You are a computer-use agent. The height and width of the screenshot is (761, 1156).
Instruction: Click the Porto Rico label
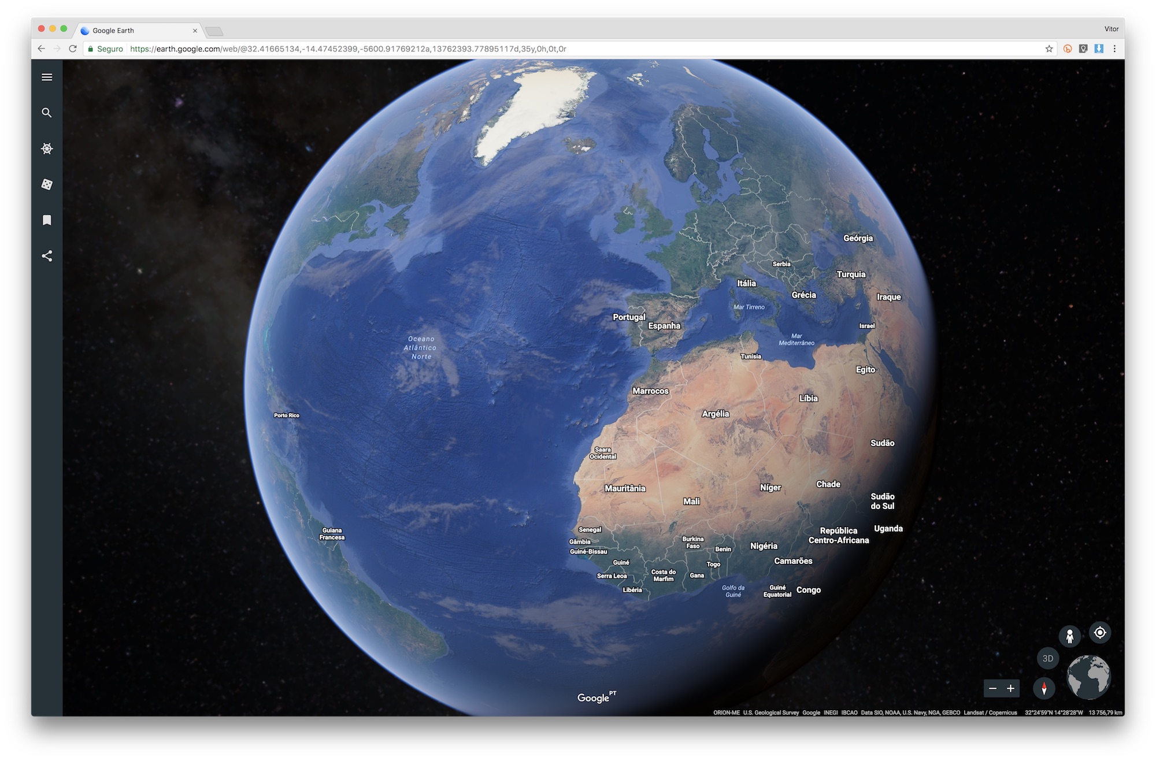(287, 415)
